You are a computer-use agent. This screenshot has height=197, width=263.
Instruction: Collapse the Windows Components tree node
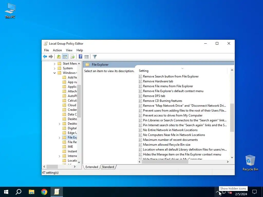54,73
